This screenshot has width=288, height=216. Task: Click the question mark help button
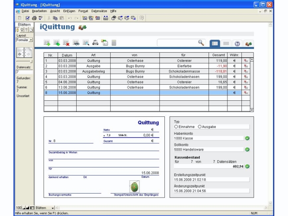point(237,43)
